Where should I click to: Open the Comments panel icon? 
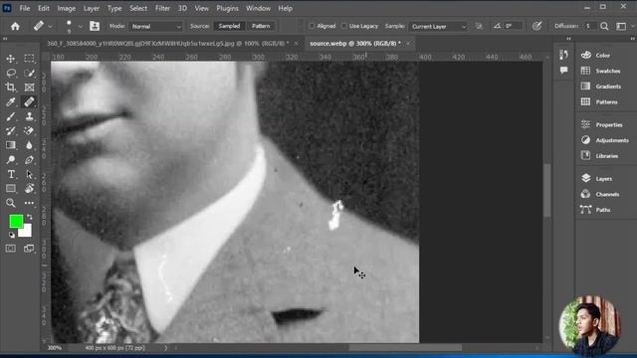coord(563,71)
